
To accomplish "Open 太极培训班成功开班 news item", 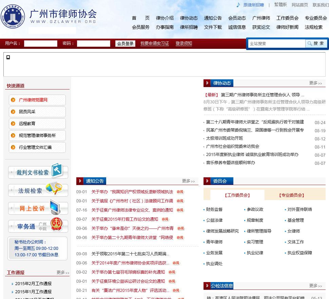I will pos(224,138).
